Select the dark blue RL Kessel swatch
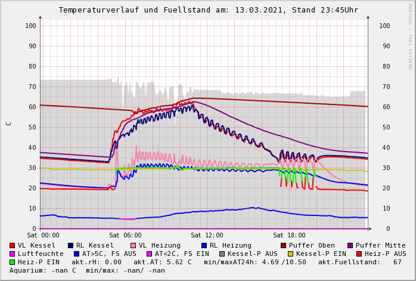 click(x=71, y=245)
